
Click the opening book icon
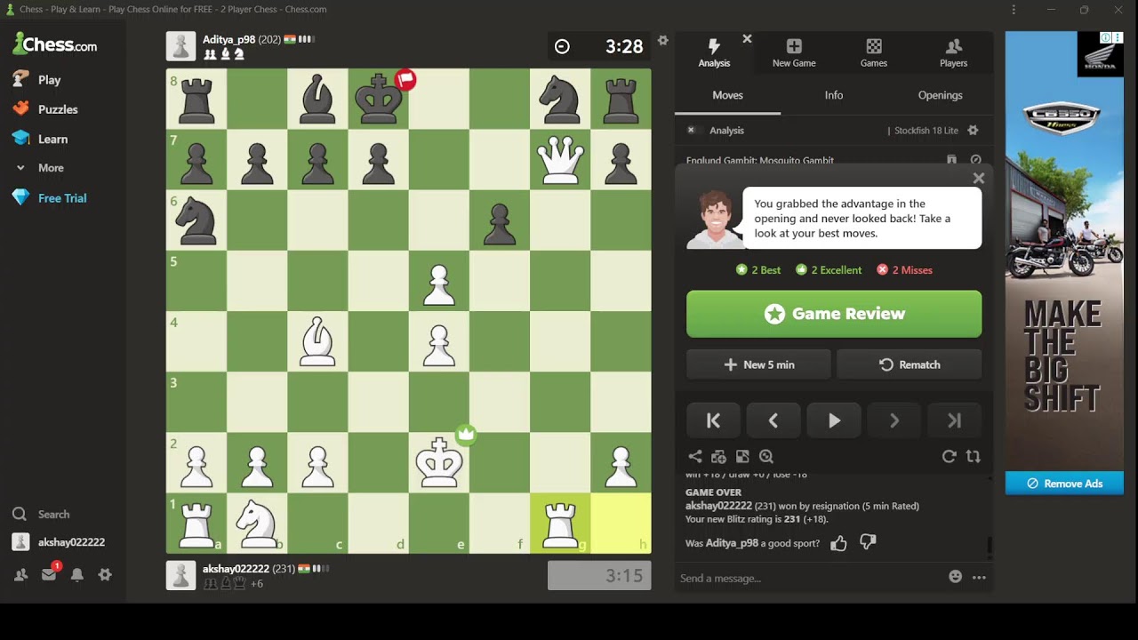coord(951,160)
